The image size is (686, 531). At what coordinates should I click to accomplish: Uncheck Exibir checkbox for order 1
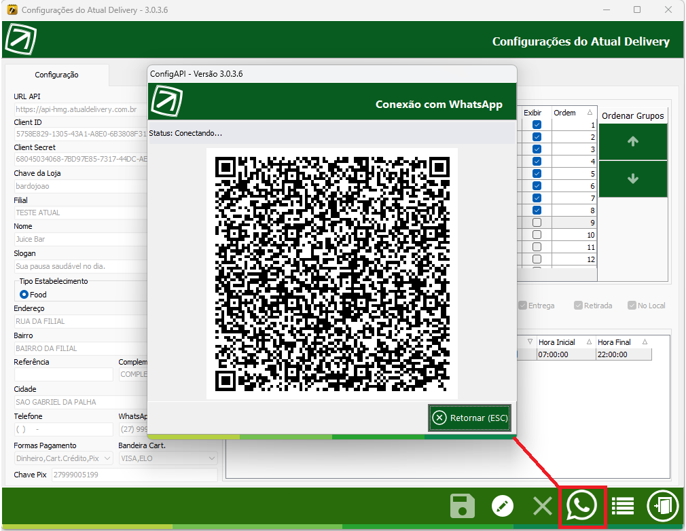537,125
